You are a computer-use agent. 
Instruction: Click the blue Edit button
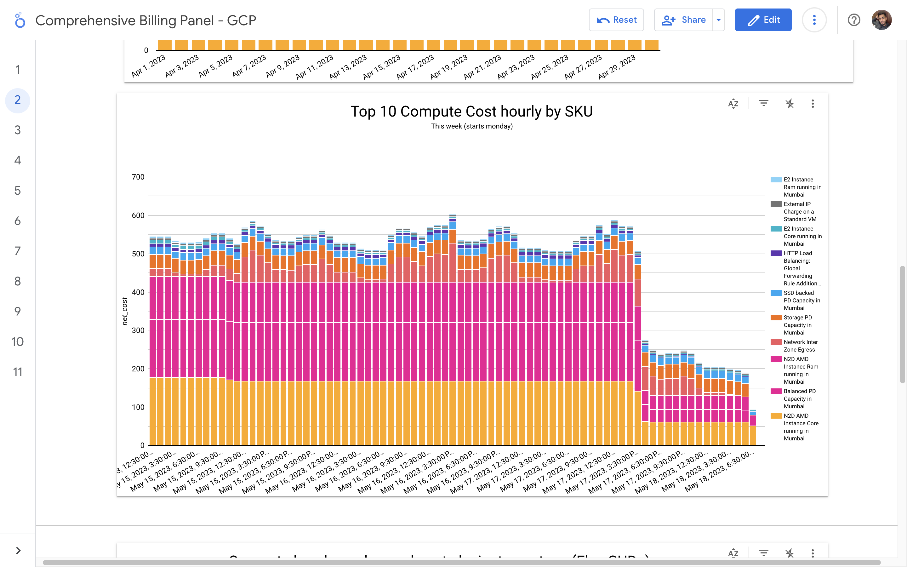coord(763,20)
